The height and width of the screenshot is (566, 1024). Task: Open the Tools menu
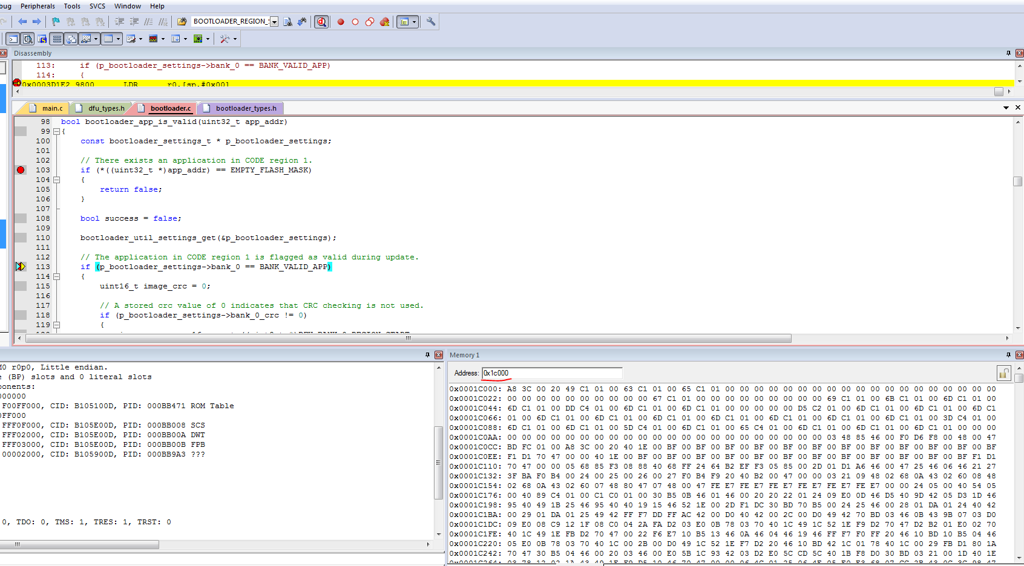click(72, 6)
